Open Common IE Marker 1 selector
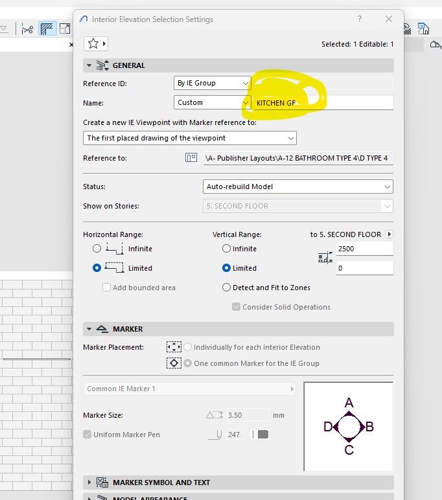442x500 pixels. point(189,389)
